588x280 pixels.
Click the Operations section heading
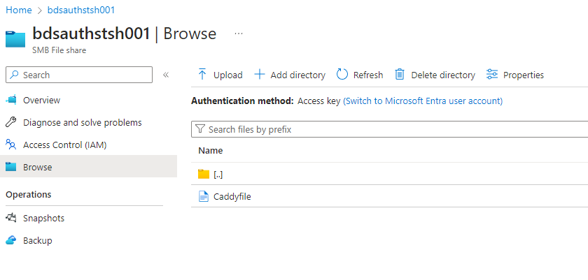coord(29,195)
